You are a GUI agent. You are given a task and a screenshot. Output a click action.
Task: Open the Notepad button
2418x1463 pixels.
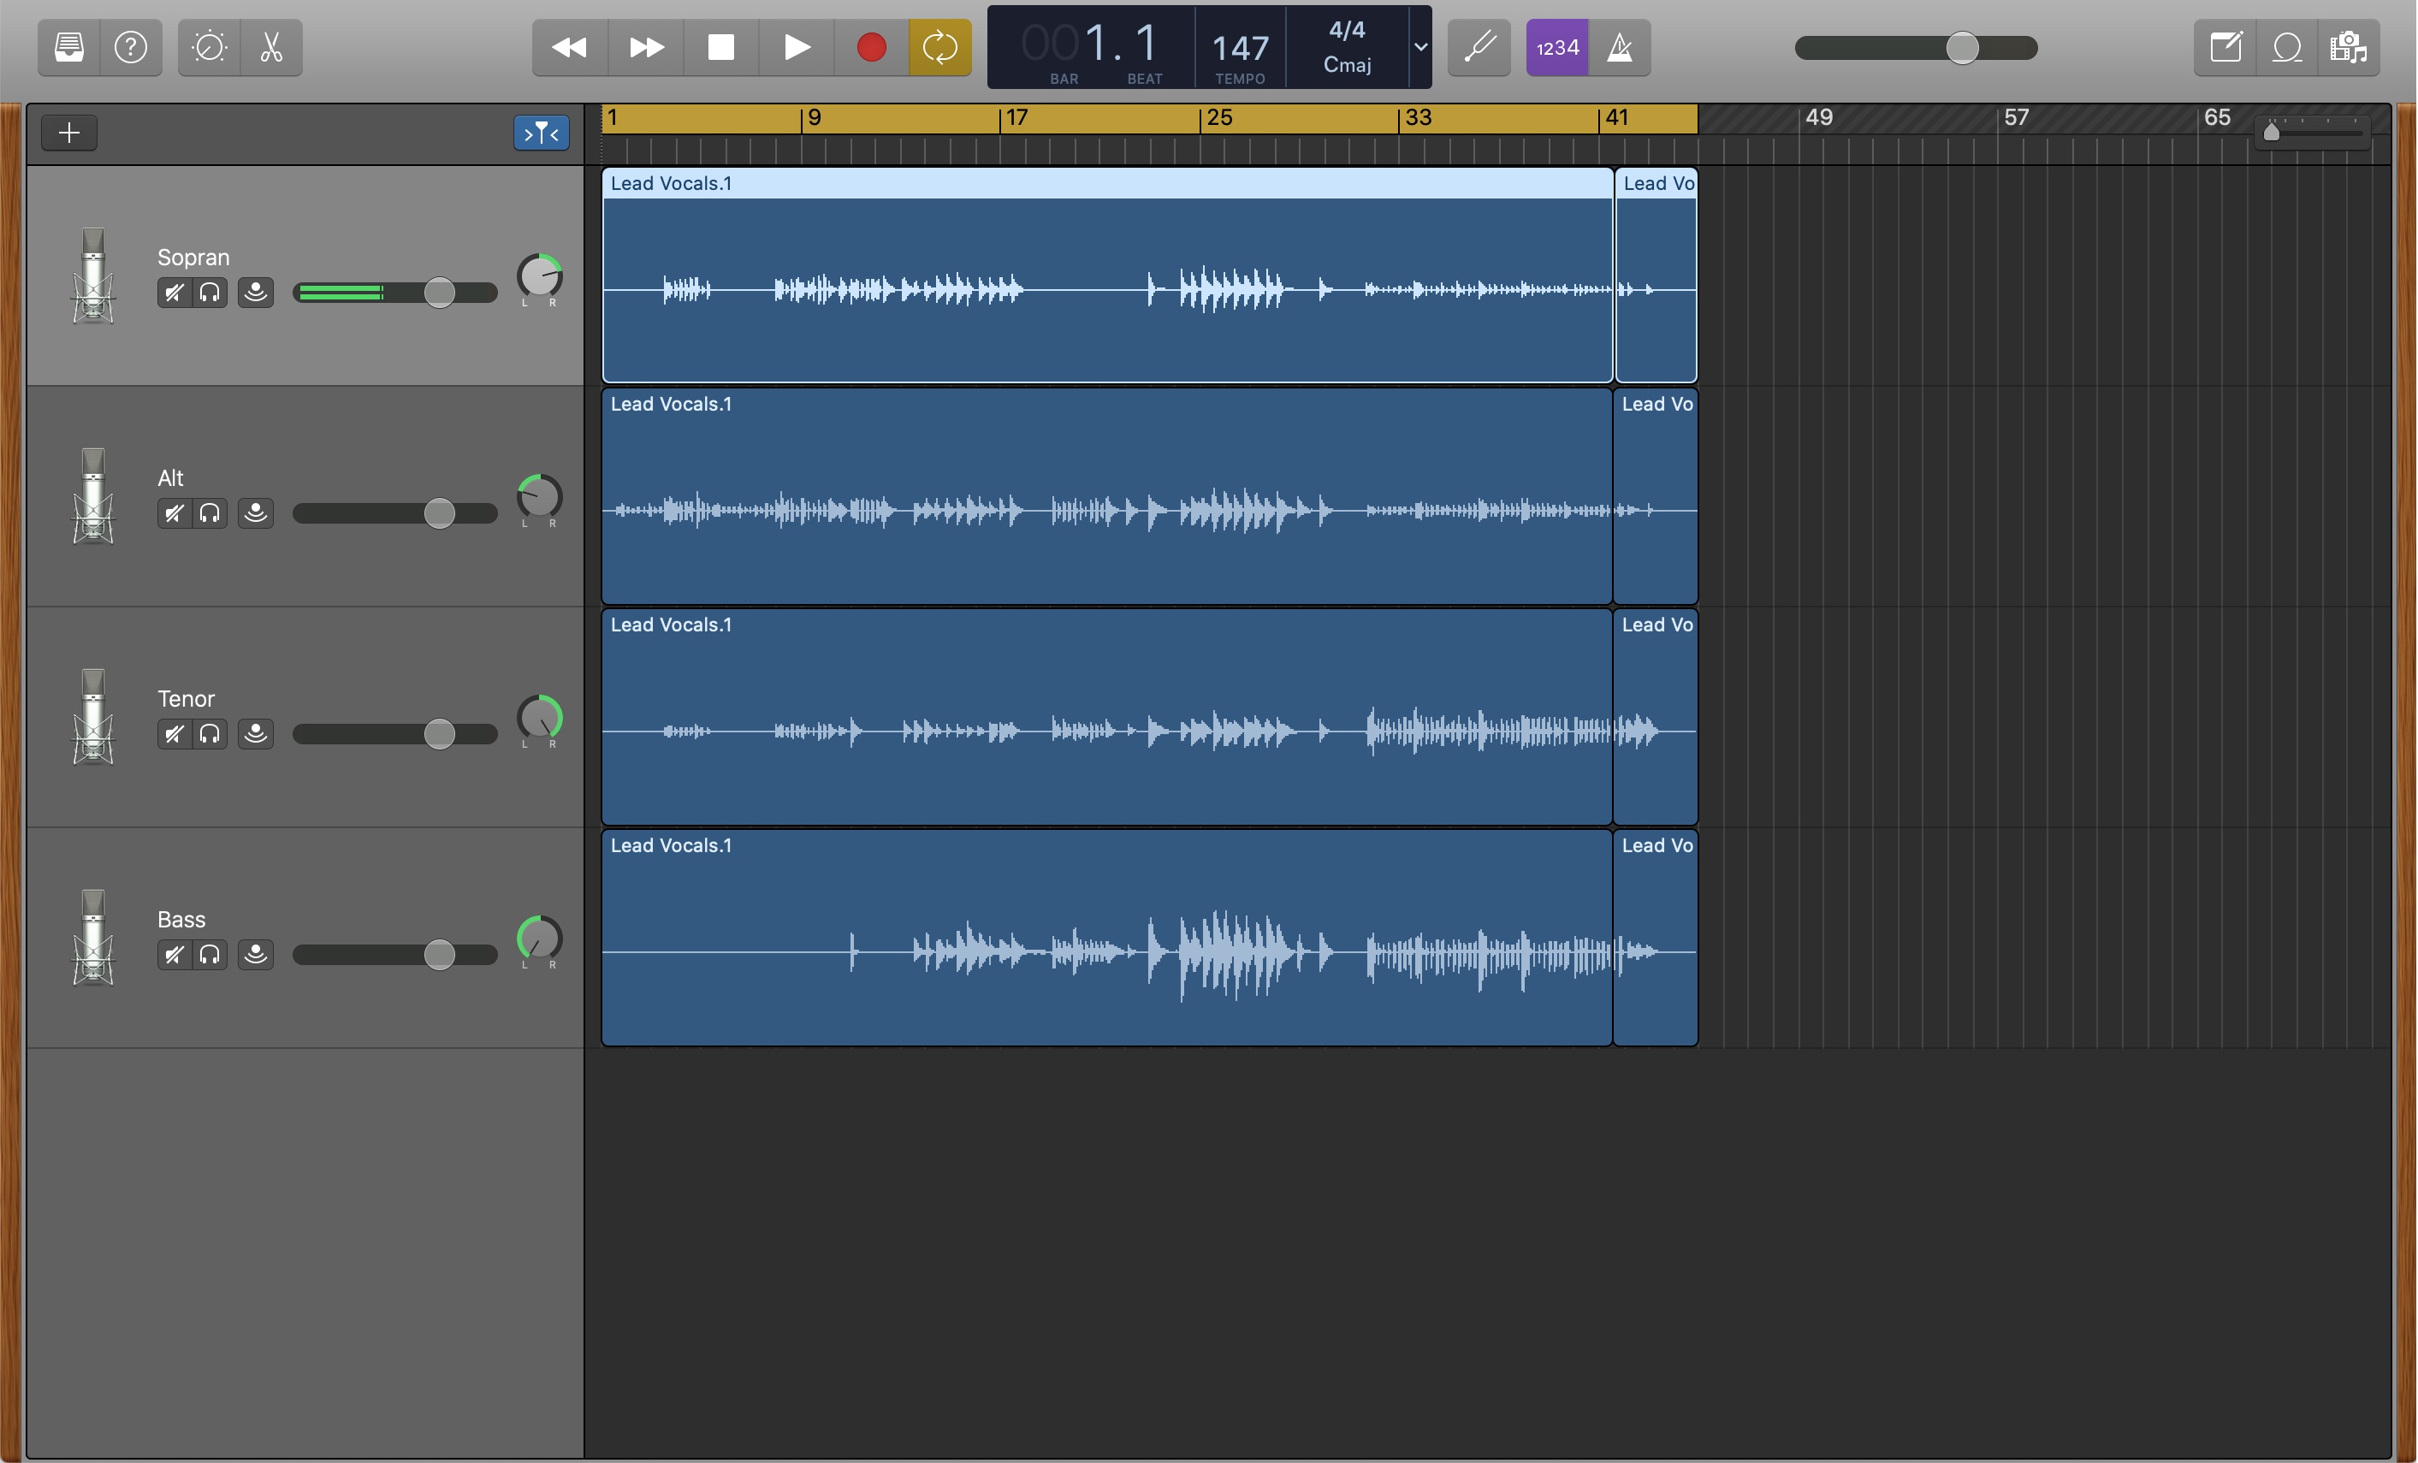tap(2225, 47)
